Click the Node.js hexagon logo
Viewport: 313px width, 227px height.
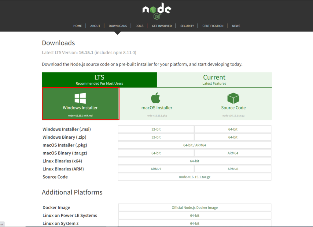tap(156, 10)
